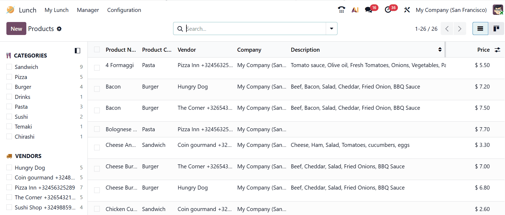This screenshot has height=215, width=505.
Task: Open the My Lunch menu
Action: [56, 10]
